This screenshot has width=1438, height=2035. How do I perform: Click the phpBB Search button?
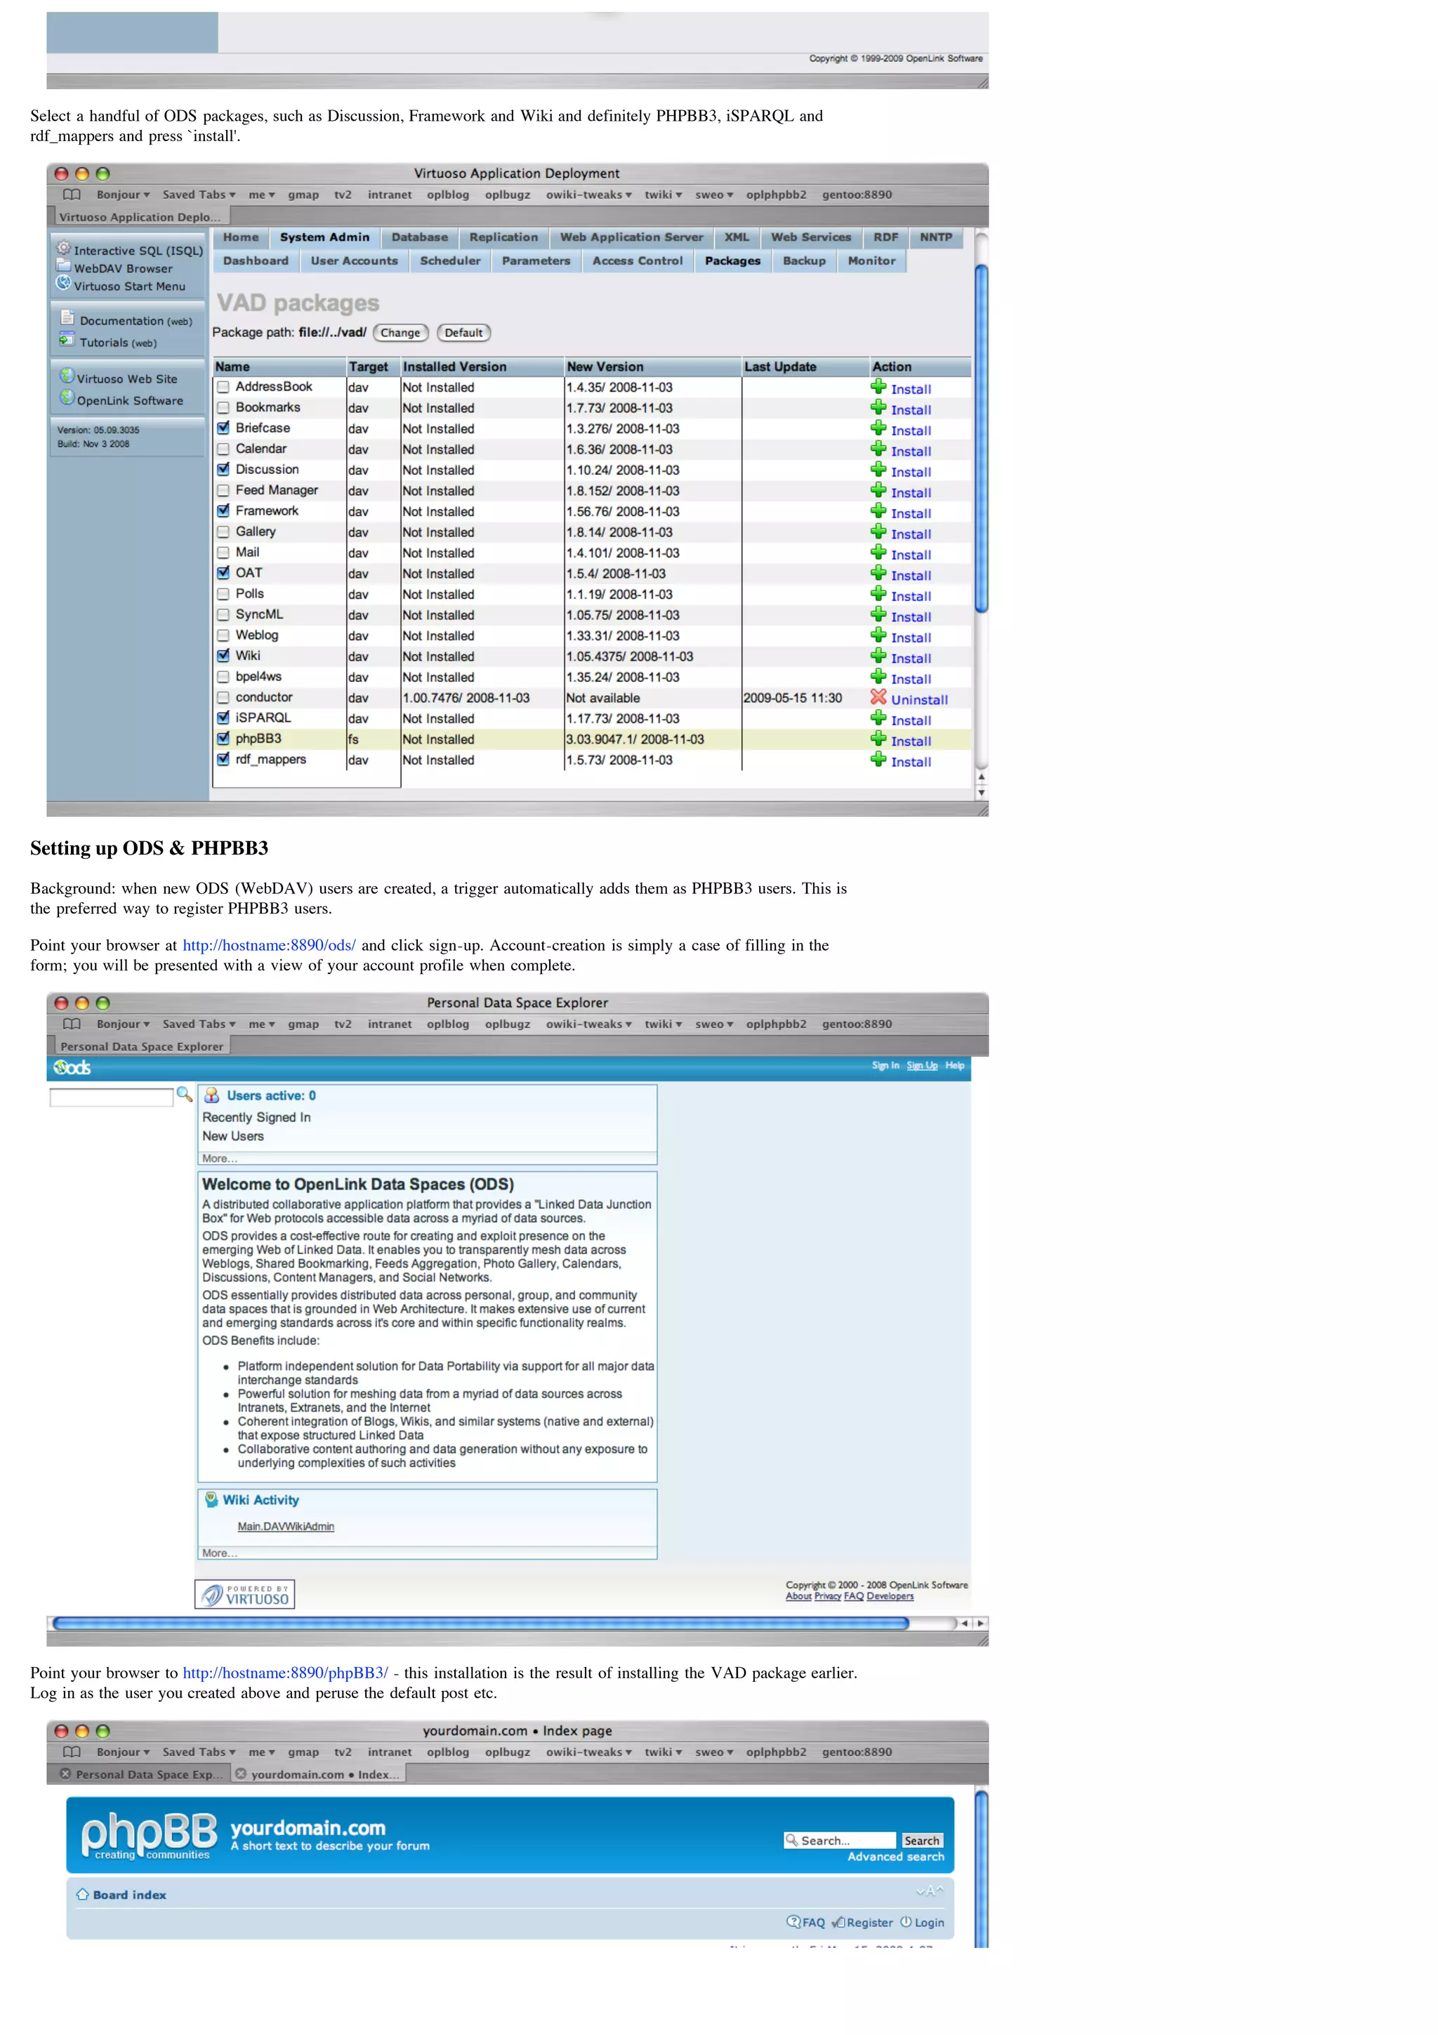(x=921, y=1841)
